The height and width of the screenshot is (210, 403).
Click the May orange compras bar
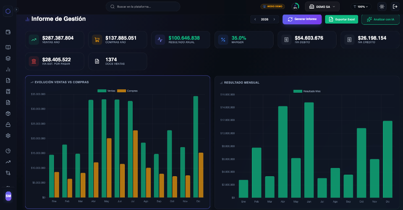[109, 168]
